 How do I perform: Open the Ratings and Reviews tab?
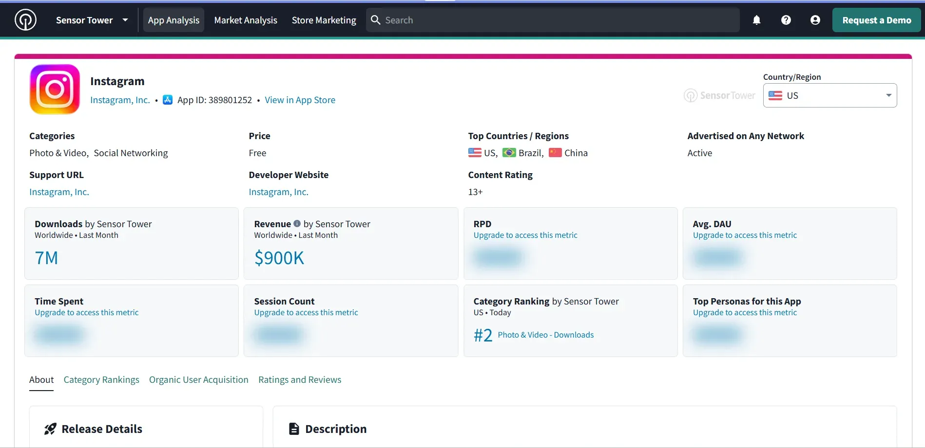tap(299, 379)
